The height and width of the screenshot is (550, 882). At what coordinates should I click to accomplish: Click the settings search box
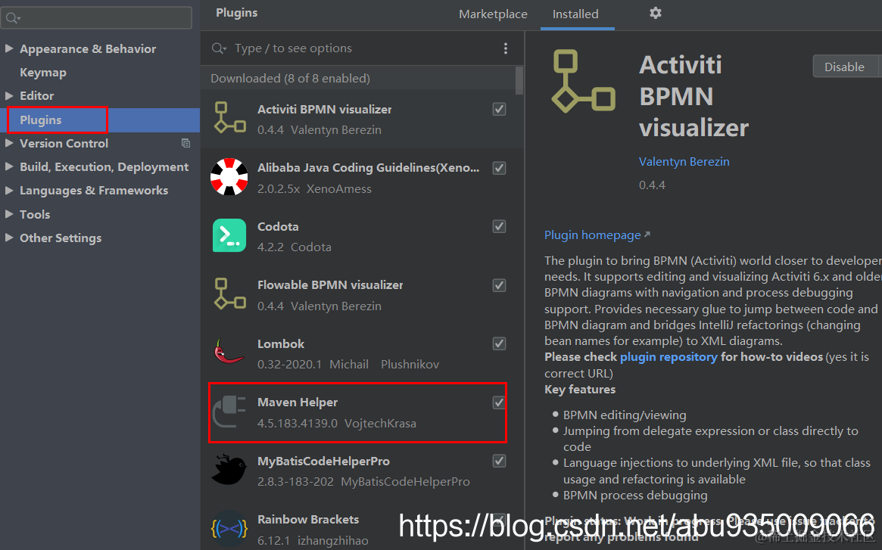[x=96, y=18]
